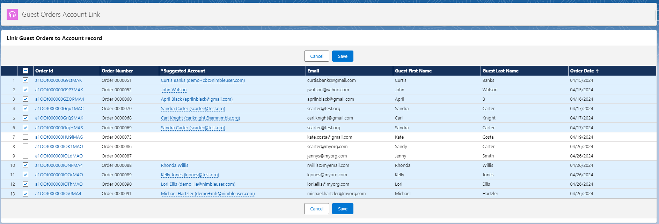Follow the Rhonda Willis account link

[174, 165]
